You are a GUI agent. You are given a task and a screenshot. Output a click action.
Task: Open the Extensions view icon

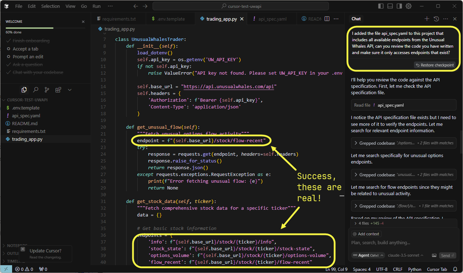(x=58, y=90)
